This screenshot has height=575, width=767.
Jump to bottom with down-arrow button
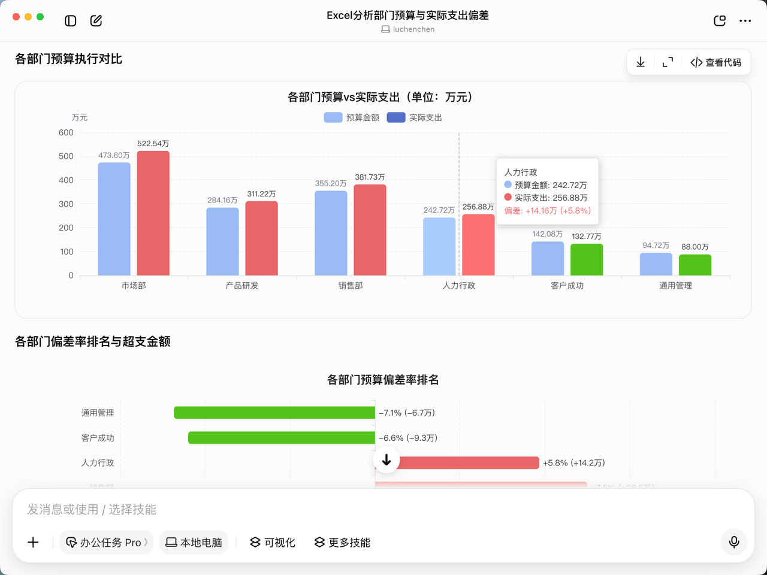(386, 460)
